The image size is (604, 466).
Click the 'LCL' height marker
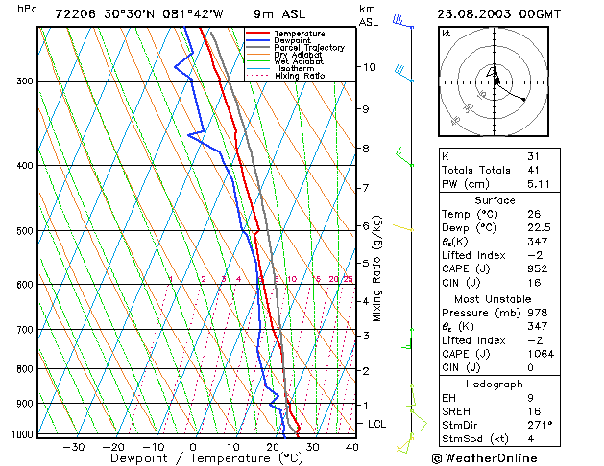pyautogui.click(x=376, y=424)
